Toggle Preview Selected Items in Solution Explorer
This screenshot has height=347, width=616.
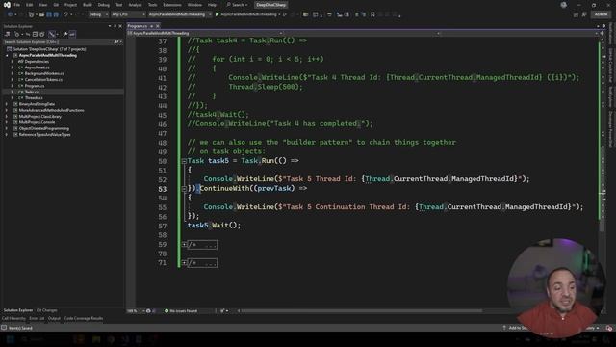(x=72, y=35)
